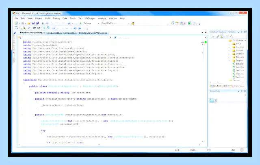Click the View Class Diagram icon
Image resolution: width=260 pixels, height=165 pixels.
click(x=231, y=36)
